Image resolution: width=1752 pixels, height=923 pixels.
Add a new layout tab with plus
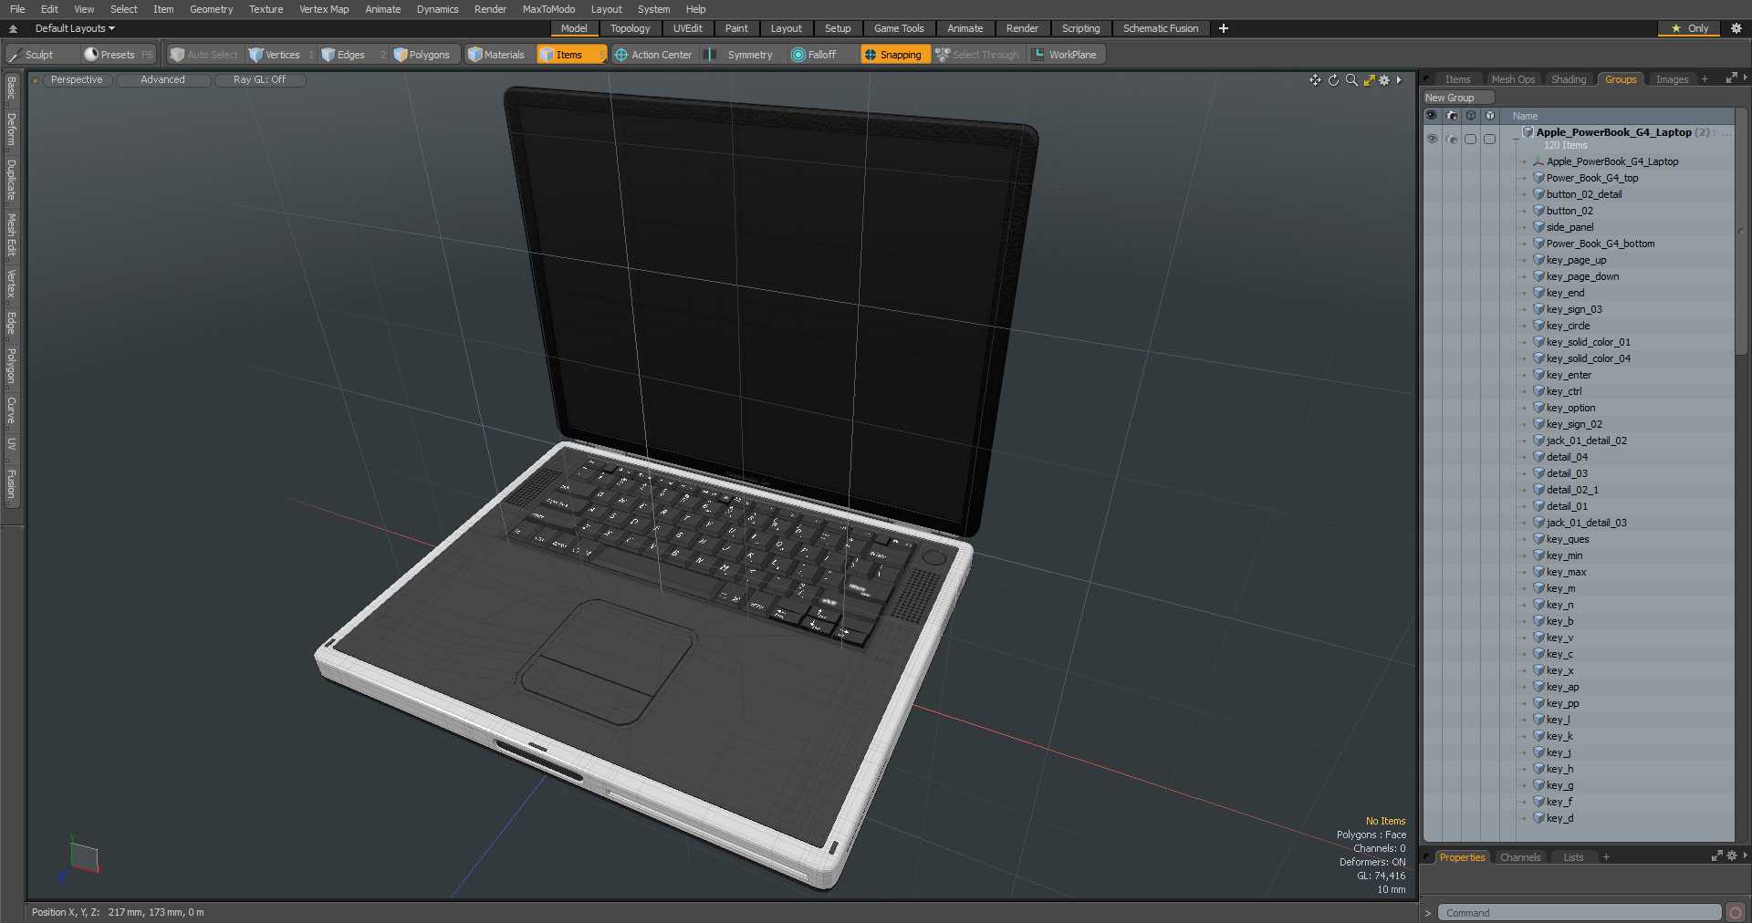pos(1224,28)
